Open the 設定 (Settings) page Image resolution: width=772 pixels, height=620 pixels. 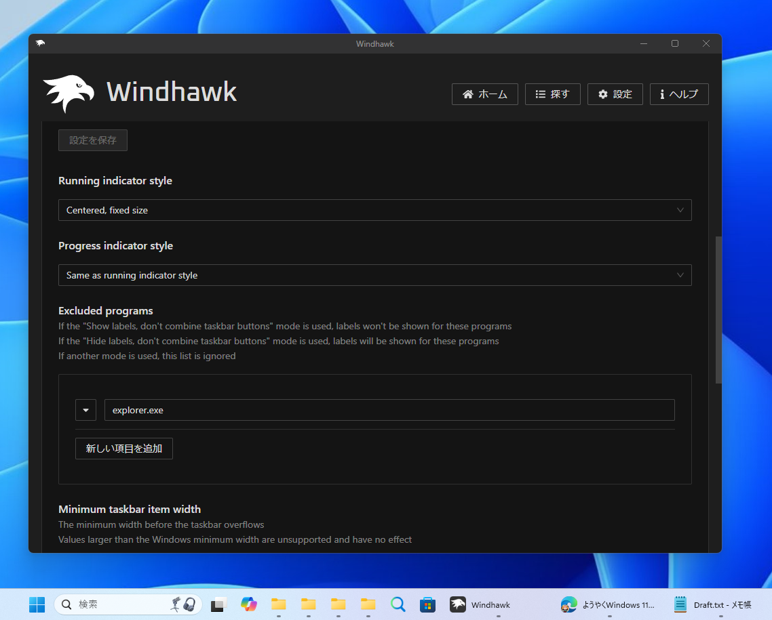coord(615,94)
